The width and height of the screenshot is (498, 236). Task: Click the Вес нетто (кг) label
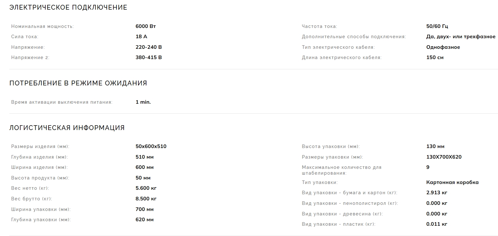pyautogui.click(x=30, y=188)
